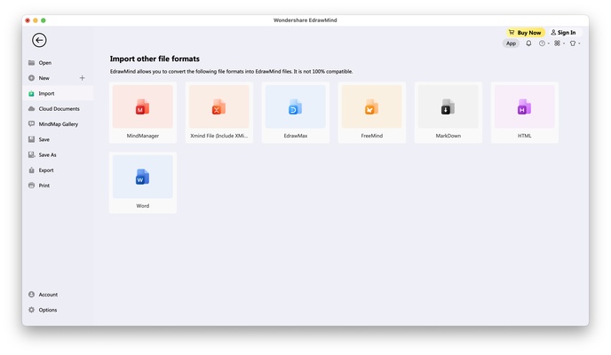Select Import in the sidebar
This screenshot has width=611, height=355.
pyautogui.click(x=58, y=93)
